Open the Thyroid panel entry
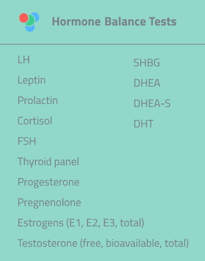 (48, 162)
